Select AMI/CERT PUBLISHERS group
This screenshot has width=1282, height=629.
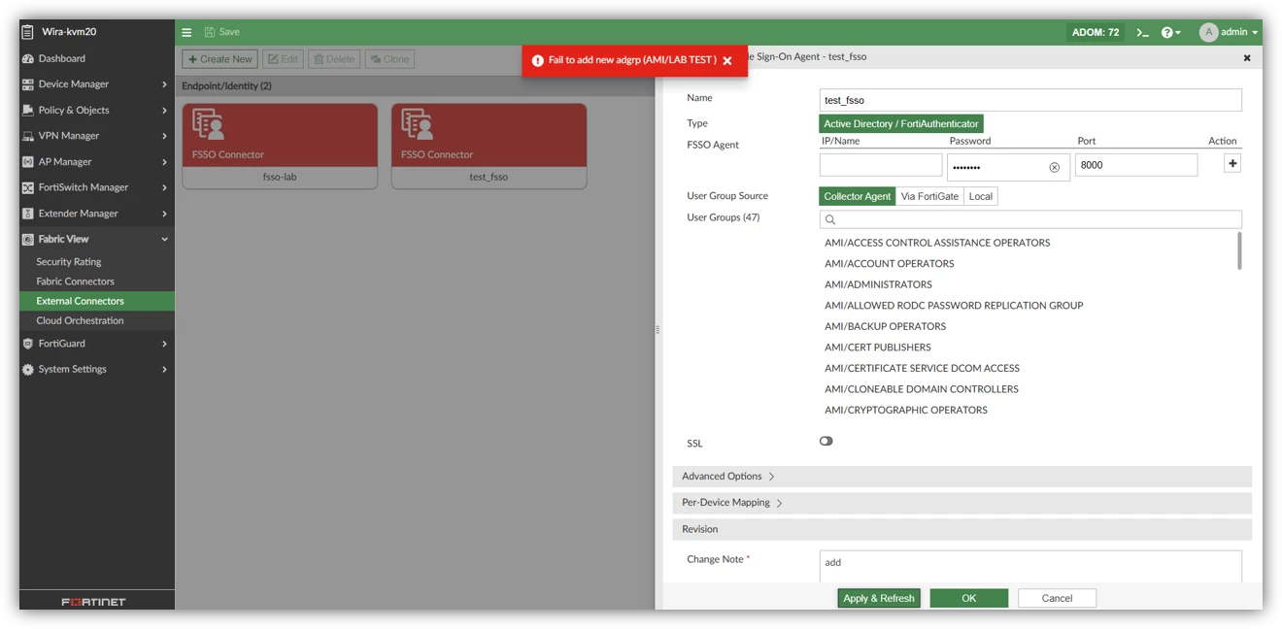click(x=878, y=348)
